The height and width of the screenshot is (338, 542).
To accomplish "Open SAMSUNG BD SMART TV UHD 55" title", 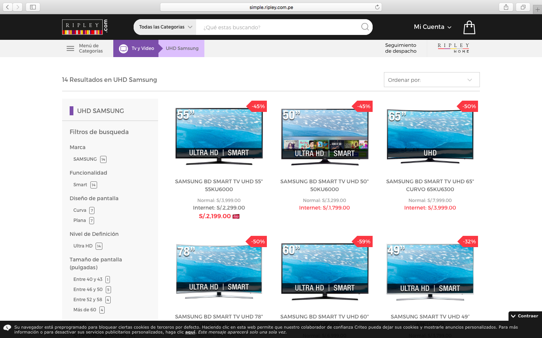I will (x=219, y=185).
